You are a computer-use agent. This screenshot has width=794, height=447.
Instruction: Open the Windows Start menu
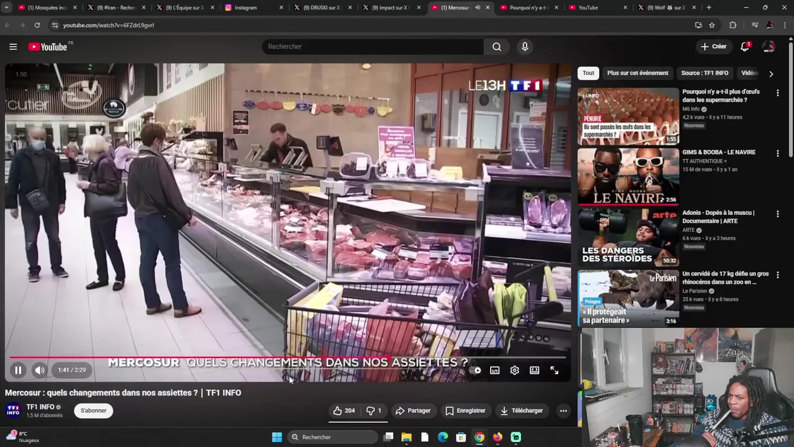pos(277,437)
